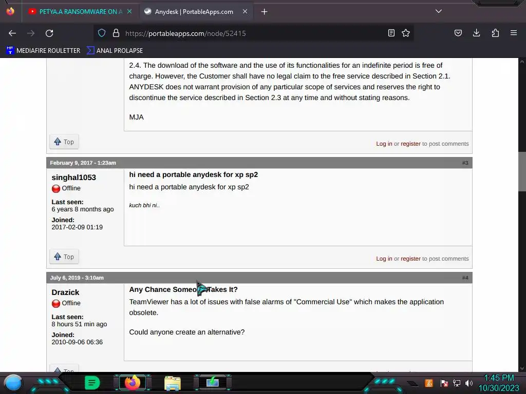Open File Explorer from the taskbar

pos(173,383)
